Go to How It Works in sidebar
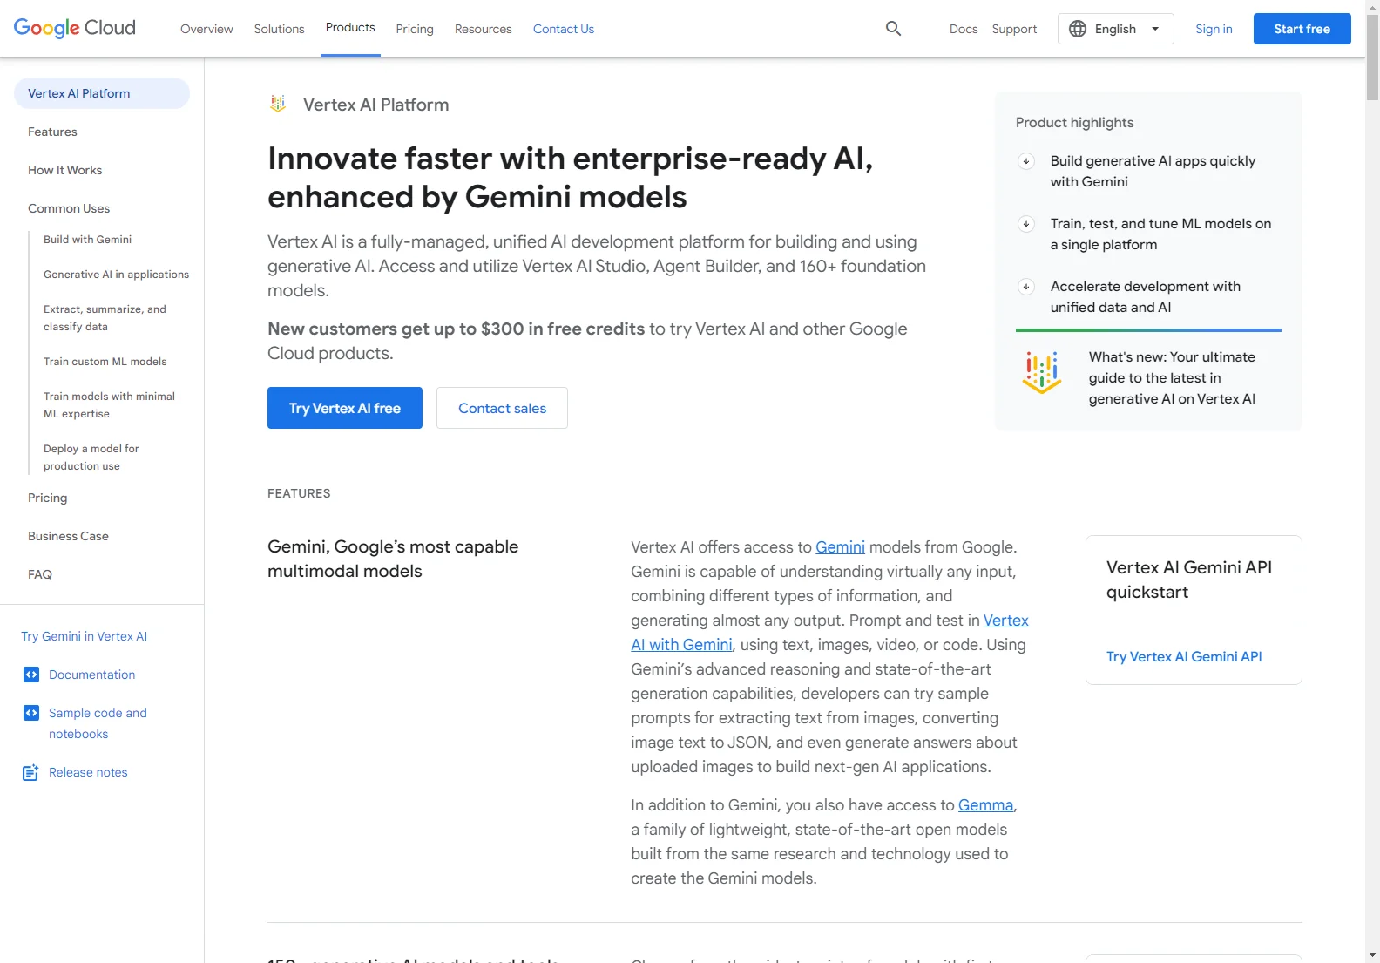The image size is (1380, 963). (x=65, y=170)
